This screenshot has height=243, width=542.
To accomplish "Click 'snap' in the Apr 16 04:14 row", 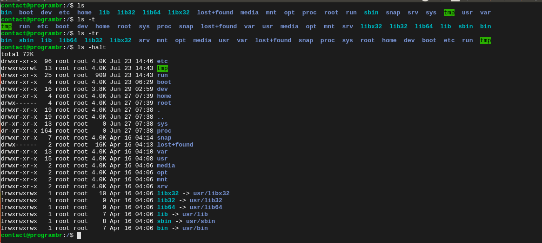I will [164, 138].
